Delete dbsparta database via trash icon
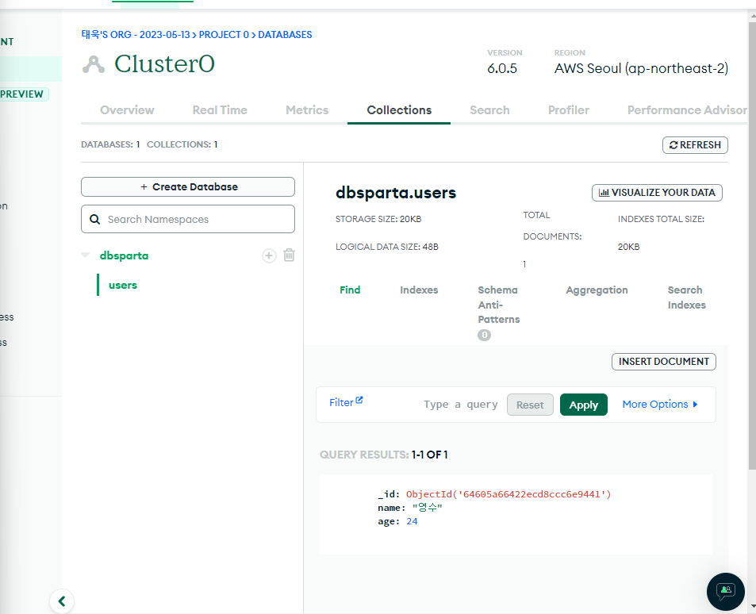The height and width of the screenshot is (614, 756). pos(289,255)
